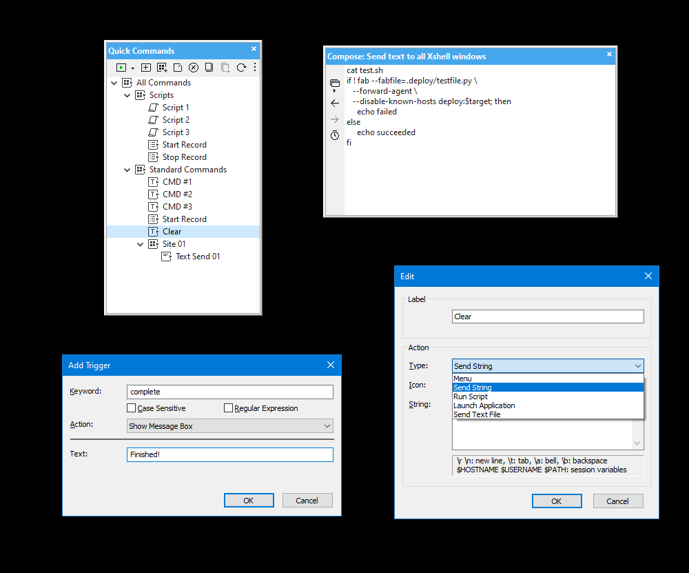The image size is (689, 573).
Task: Click the list icon beside Stop Record
Action: (154, 157)
